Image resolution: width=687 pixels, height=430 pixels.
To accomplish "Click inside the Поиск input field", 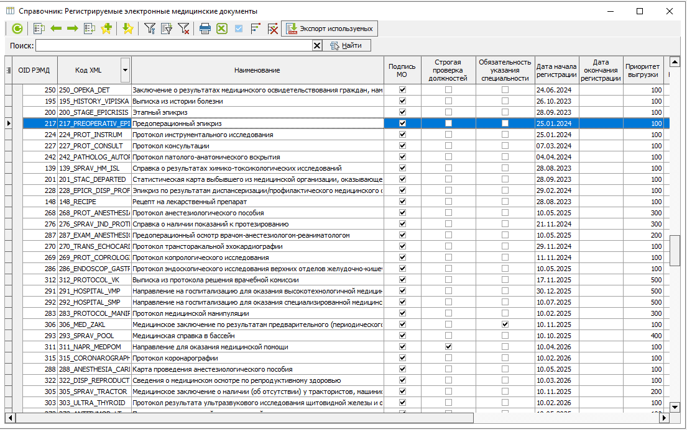I will point(174,45).
